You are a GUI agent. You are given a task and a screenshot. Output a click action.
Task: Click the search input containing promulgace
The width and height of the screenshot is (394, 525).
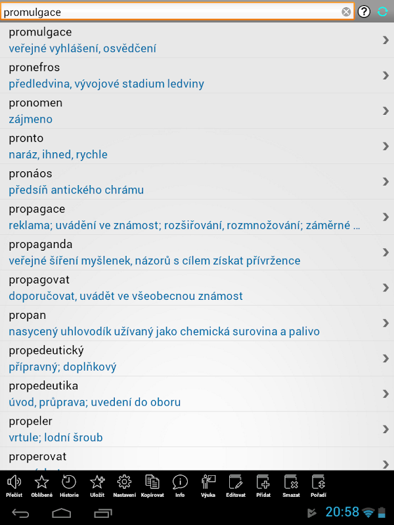coord(171,12)
